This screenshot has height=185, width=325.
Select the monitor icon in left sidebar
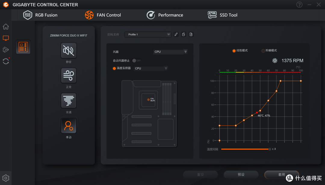(x=6, y=38)
